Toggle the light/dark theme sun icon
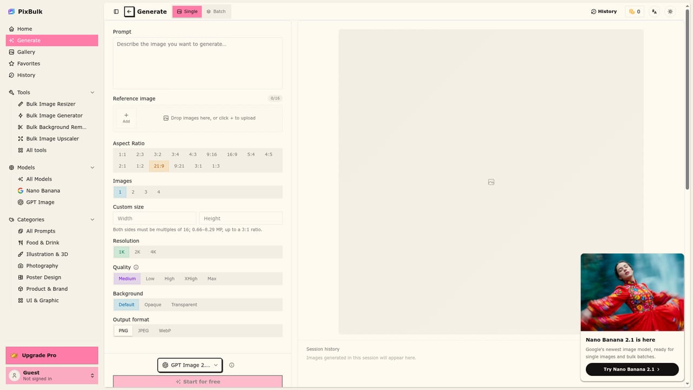693x390 pixels. (670, 11)
